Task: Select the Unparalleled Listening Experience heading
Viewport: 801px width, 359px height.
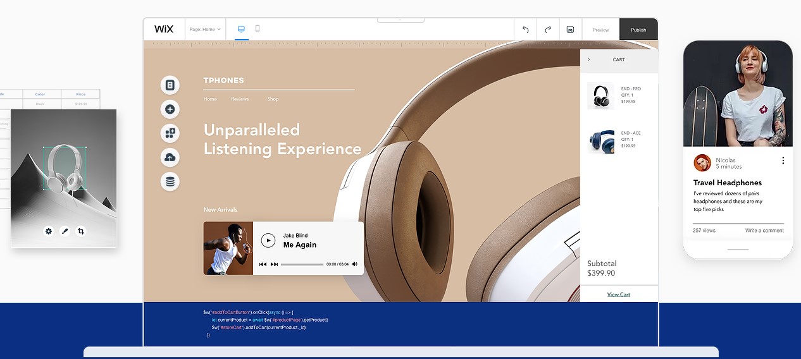Action: 282,140
